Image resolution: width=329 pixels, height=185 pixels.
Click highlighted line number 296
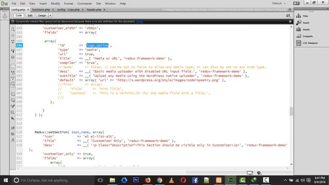pos(20,45)
